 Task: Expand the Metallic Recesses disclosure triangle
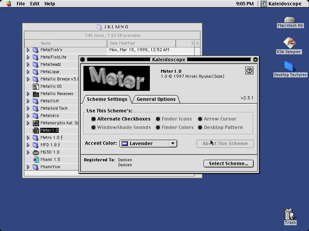pos(28,94)
